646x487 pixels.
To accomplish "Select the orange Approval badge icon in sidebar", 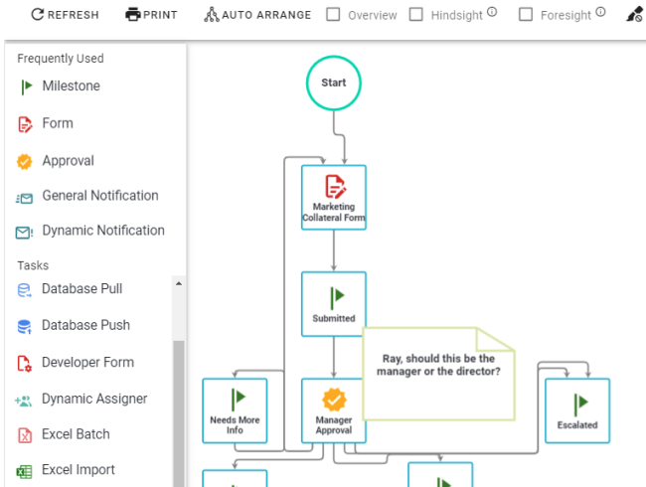I will point(24,162).
